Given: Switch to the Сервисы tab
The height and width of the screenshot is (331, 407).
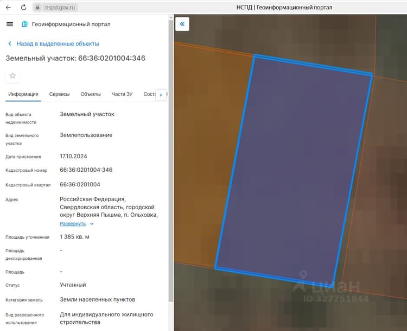Looking at the screenshot, I should (x=60, y=94).
